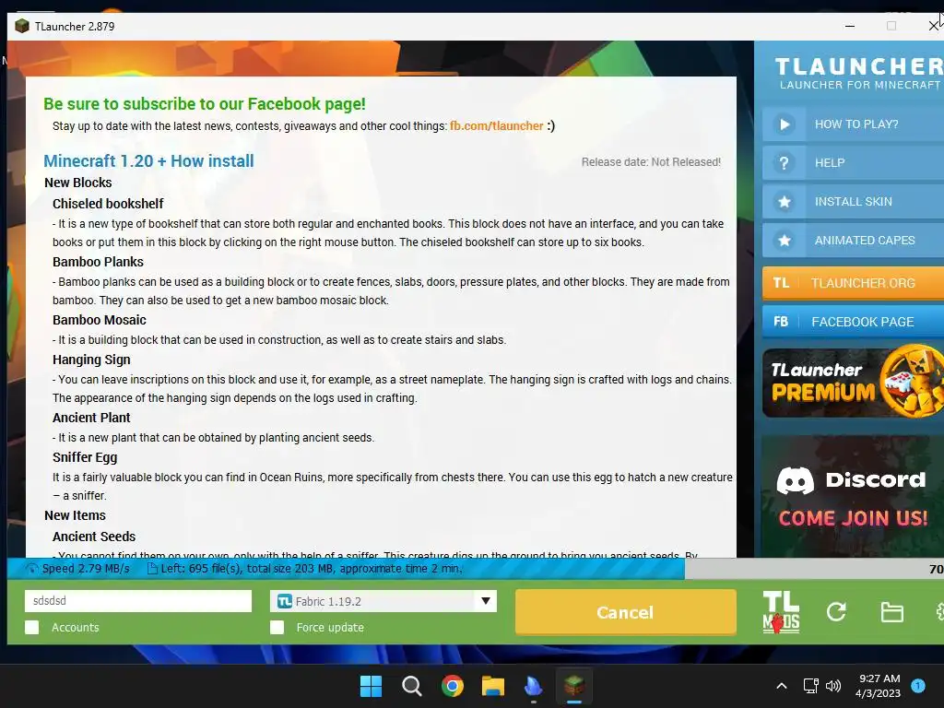The height and width of the screenshot is (708, 944).
Task: Click the Discord logo icon
Action: click(795, 480)
